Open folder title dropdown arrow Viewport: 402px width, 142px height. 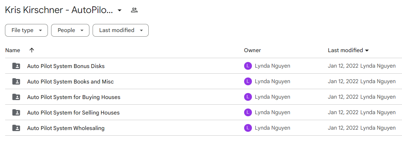point(119,11)
